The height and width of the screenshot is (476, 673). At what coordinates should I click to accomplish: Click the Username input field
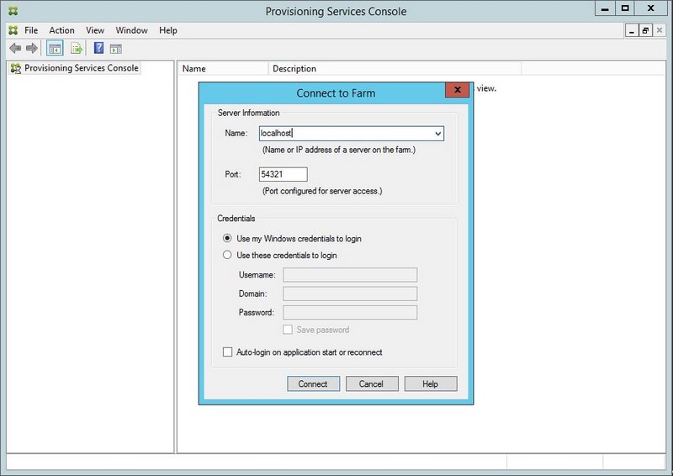tap(350, 275)
